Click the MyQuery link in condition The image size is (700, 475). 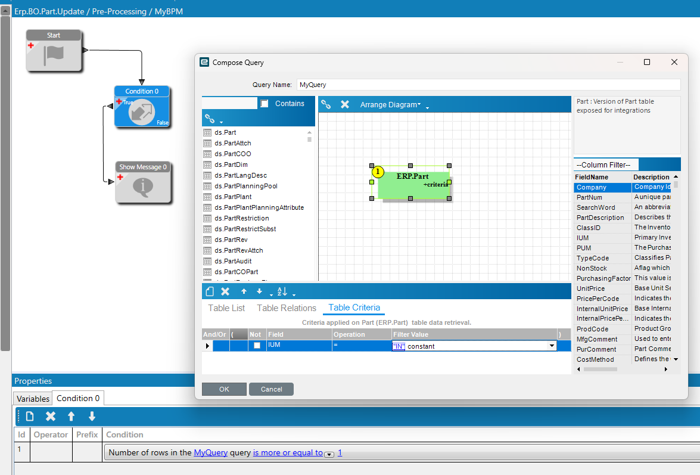[211, 453]
